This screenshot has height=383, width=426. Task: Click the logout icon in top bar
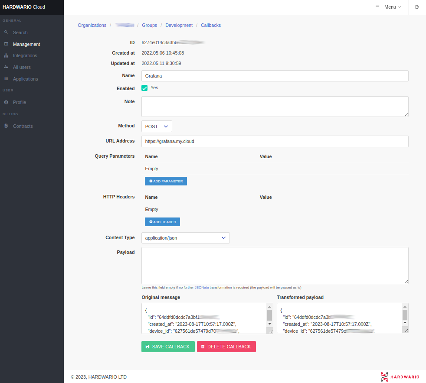417,7
